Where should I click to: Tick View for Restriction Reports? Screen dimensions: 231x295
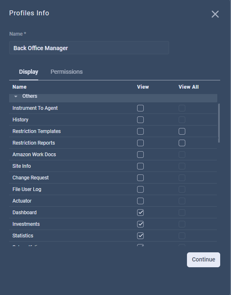tap(140, 143)
